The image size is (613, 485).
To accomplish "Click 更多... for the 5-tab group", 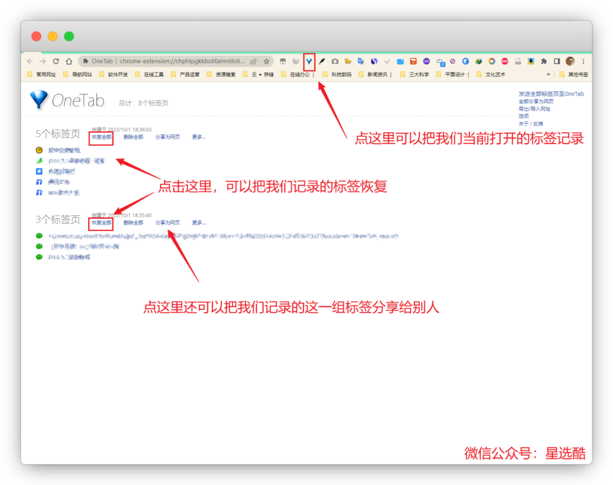I will [199, 137].
